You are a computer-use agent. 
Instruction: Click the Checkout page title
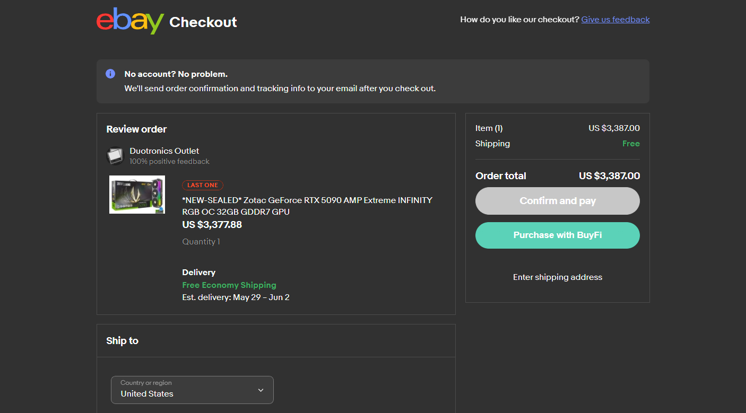[x=203, y=22]
